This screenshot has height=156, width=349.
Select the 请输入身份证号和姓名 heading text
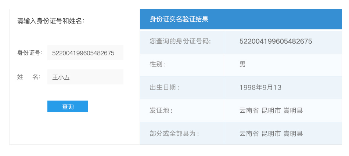pyautogui.click(x=51, y=21)
